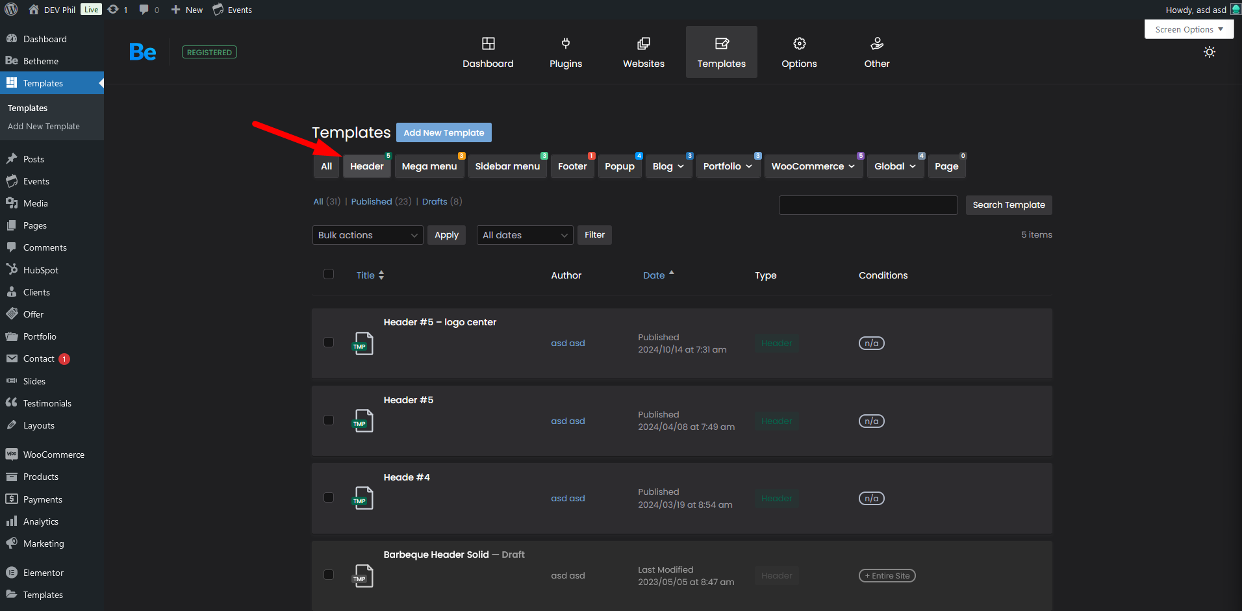Sort templates by Title column
Viewport: 1242px width, 611px height.
[x=370, y=275]
